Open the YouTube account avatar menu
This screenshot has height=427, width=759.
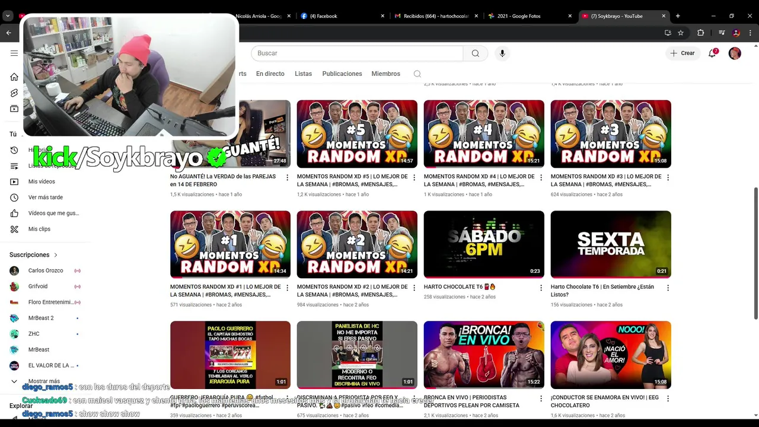coord(735,53)
